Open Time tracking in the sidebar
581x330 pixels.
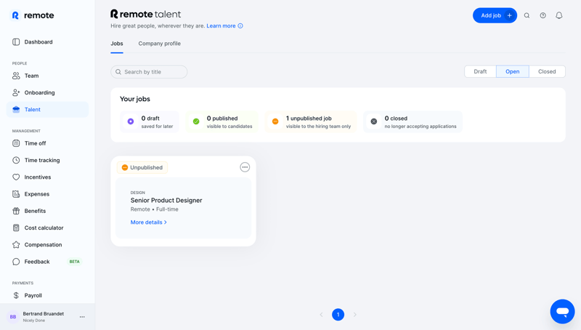click(x=47, y=160)
